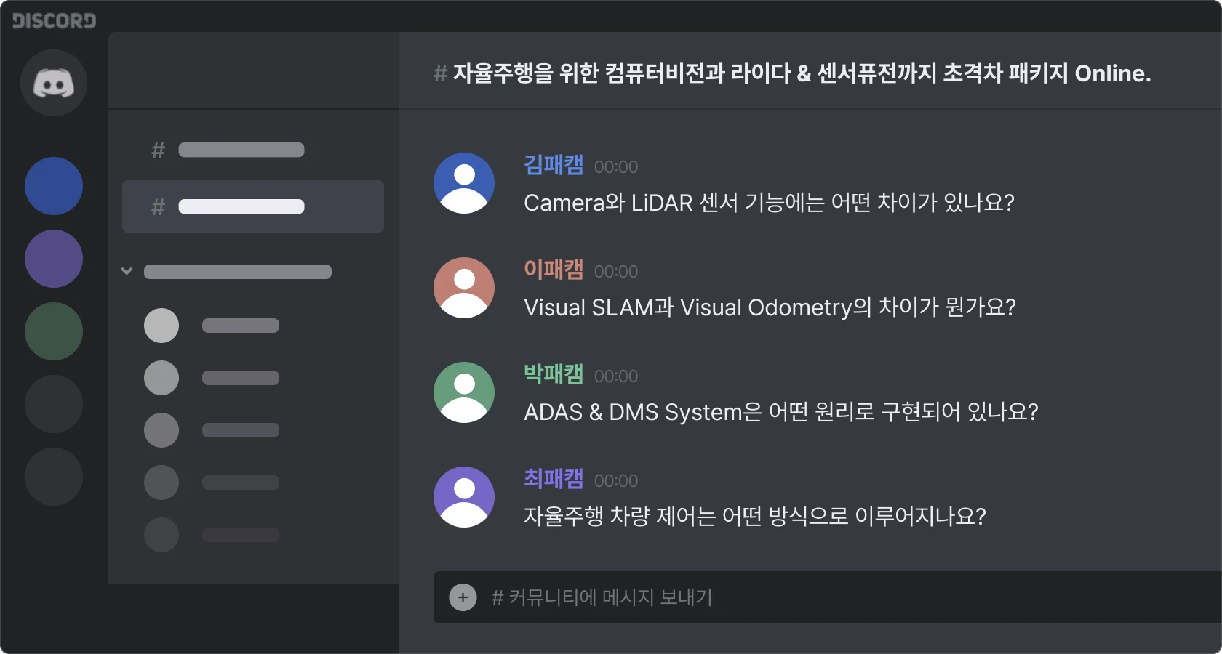
Task: Click 김패캠's blue avatar
Action: [464, 183]
